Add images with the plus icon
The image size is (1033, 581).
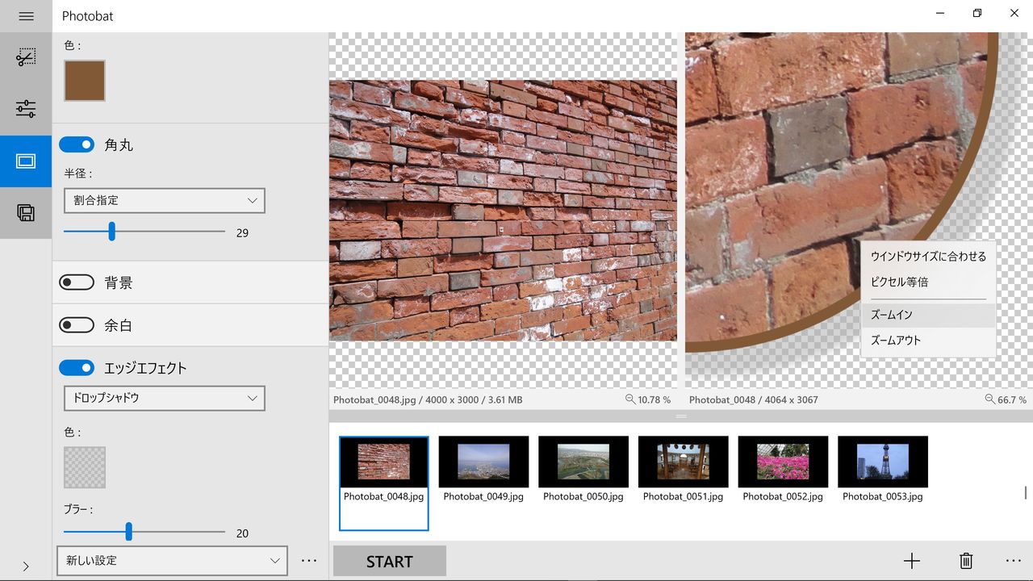click(x=912, y=562)
